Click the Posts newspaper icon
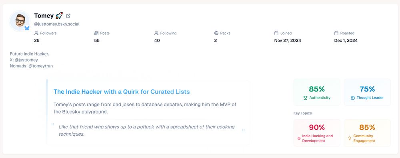 [96, 33]
